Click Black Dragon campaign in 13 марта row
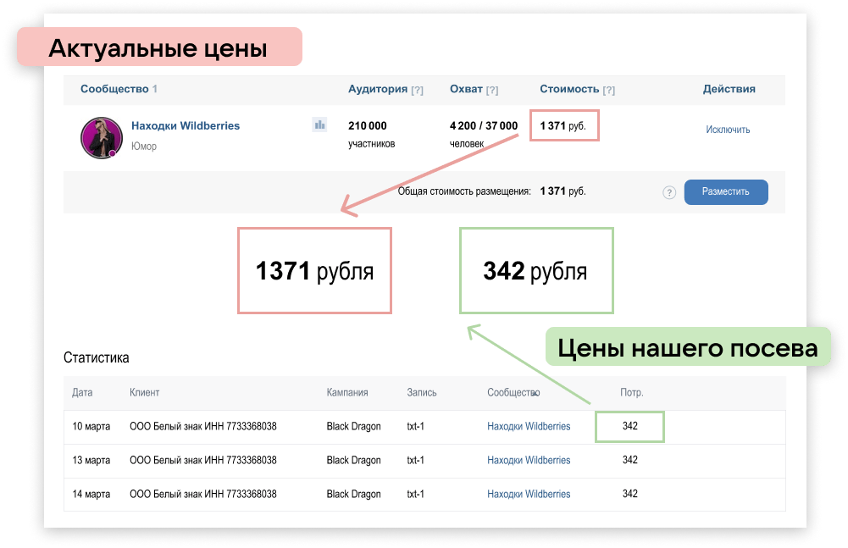Viewport: 848px width, 548px height. click(x=354, y=460)
